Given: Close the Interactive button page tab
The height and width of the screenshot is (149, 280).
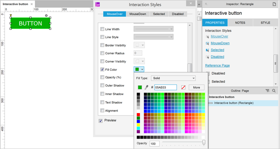Looking at the screenshot, I should click(x=32, y=4).
